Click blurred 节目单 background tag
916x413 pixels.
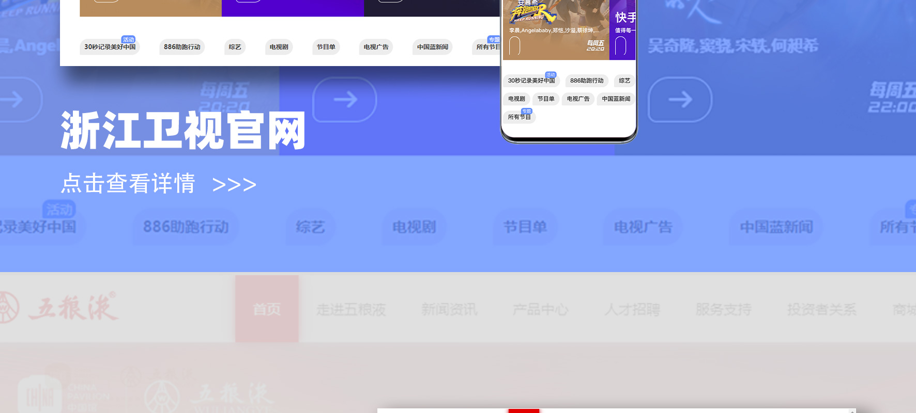pos(525,227)
